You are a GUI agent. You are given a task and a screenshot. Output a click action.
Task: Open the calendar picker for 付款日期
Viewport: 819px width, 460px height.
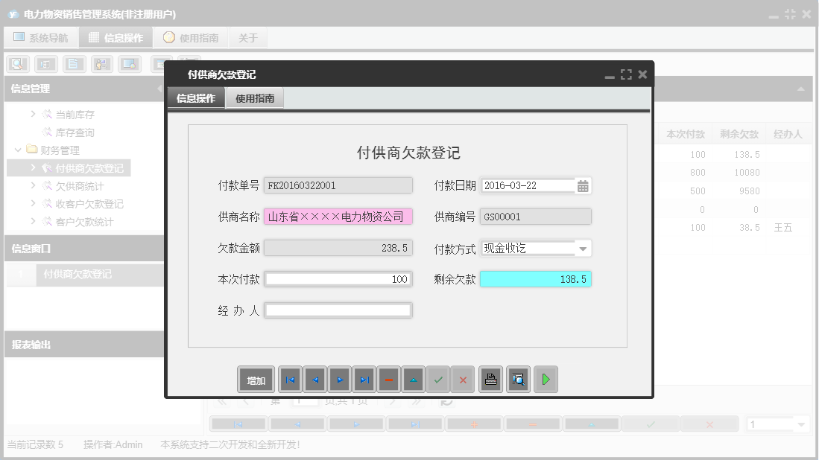pyautogui.click(x=584, y=185)
